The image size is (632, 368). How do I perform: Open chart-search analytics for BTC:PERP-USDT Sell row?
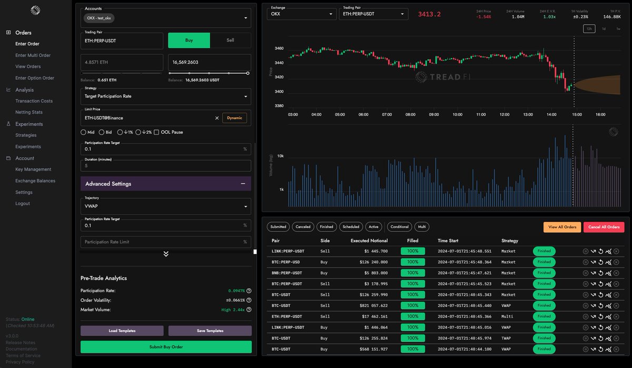[x=608, y=284]
